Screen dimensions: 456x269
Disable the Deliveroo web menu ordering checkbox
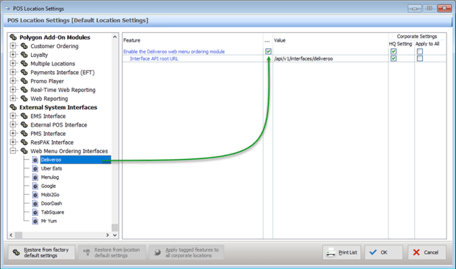pyautogui.click(x=268, y=52)
